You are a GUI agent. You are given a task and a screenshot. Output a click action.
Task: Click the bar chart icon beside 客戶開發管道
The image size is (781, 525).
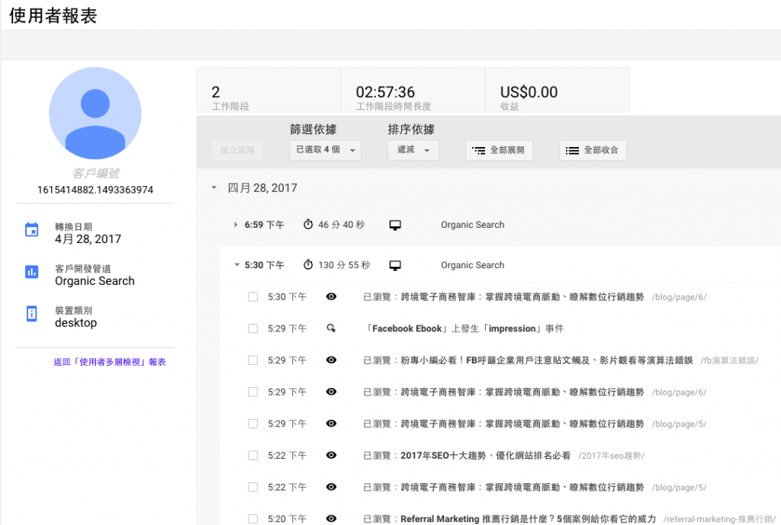pyautogui.click(x=32, y=272)
